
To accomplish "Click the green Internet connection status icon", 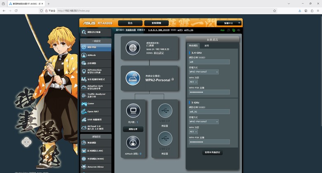I will (x=234, y=30).
